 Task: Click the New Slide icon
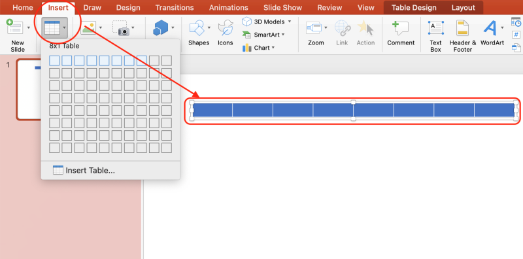(14, 27)
